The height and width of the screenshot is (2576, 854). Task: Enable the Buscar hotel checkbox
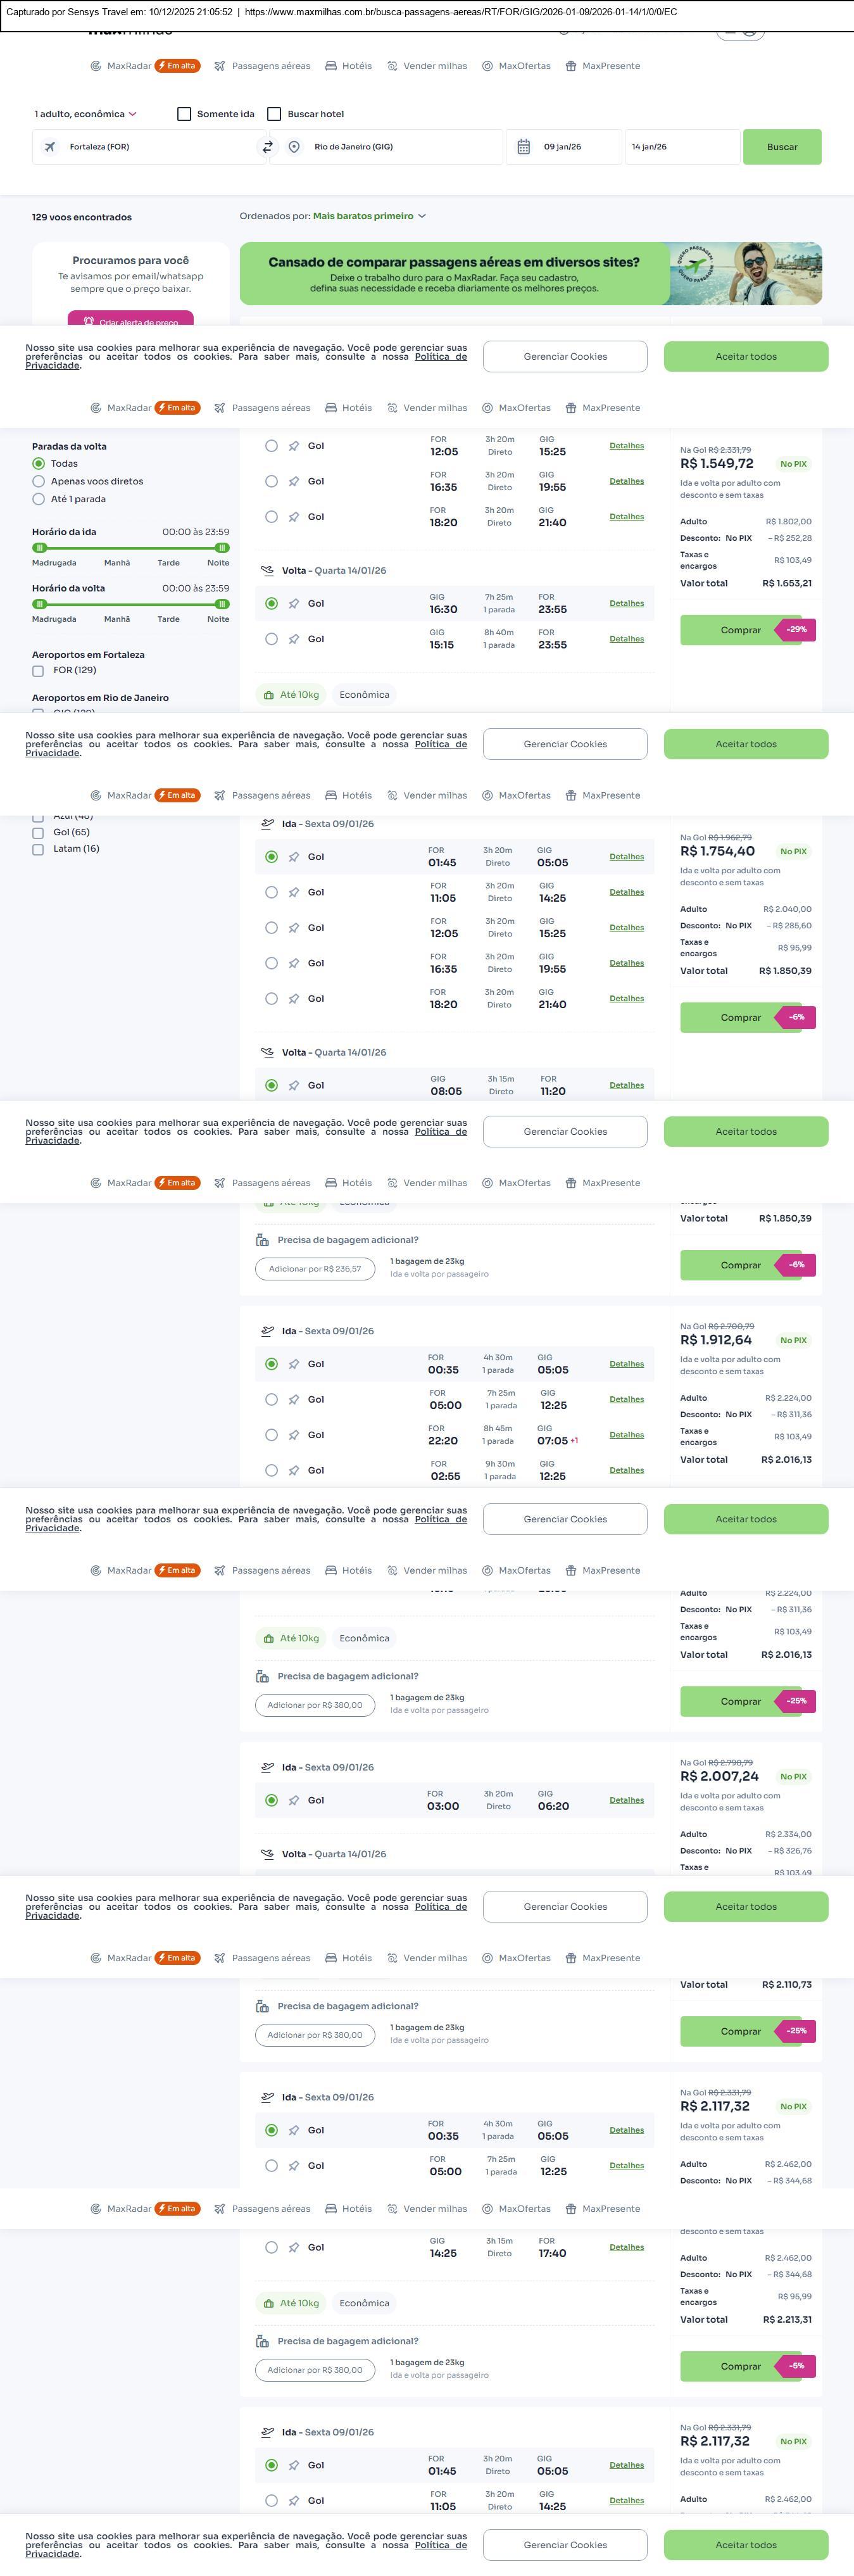click(x=274, y=114)
